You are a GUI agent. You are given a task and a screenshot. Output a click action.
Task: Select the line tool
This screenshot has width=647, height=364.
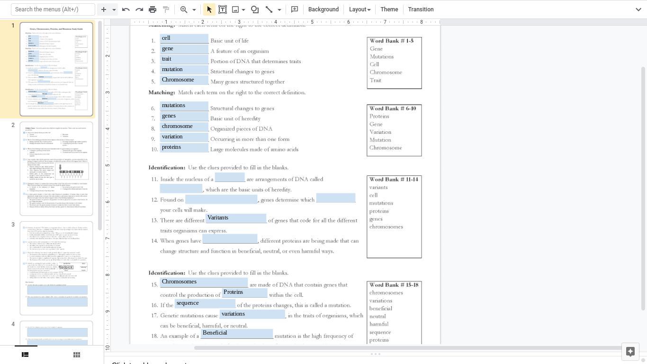[269, 9]
